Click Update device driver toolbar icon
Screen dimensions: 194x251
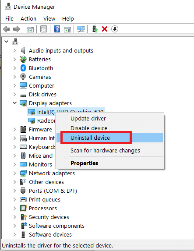point(95,29)
